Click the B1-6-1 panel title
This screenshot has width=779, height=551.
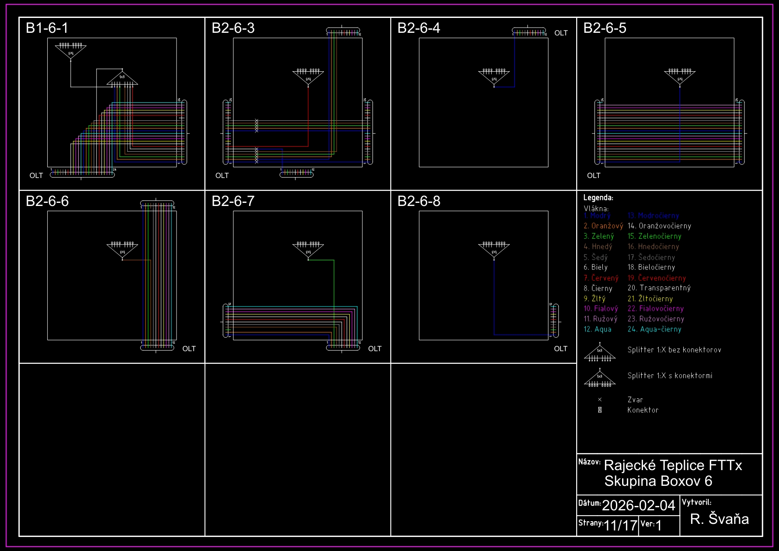pos(47,28)
